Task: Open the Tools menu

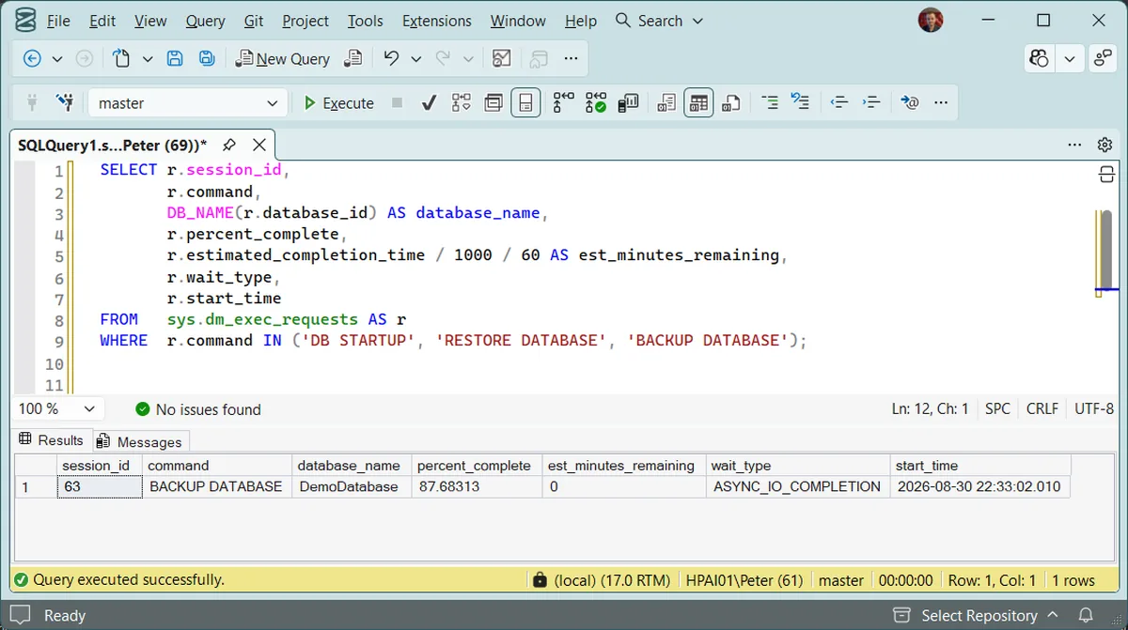Action: pos(365,21)
